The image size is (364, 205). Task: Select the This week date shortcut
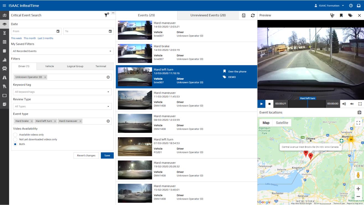click(x=16, y=38)
